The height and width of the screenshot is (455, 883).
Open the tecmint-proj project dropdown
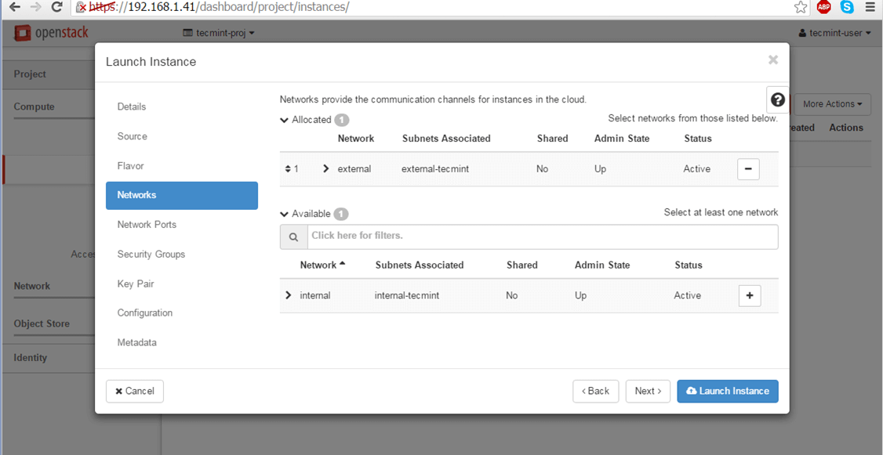click(219, 33)
